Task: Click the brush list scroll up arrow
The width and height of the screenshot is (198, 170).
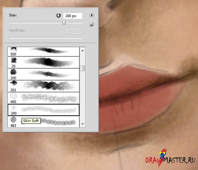Action: 83,51
